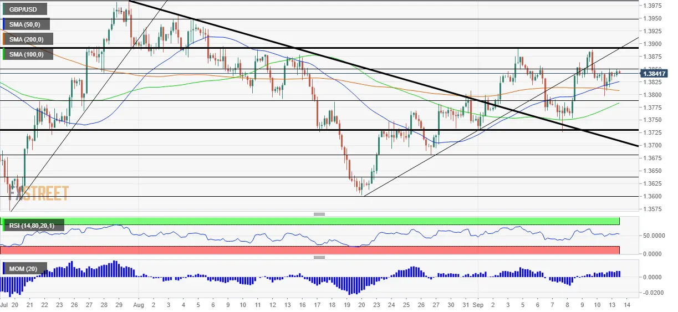Image resolution: width=678 pixels, height=312 pixels.
Task: Click the 1.3575 price axis label
Action: tap(651, 209)
